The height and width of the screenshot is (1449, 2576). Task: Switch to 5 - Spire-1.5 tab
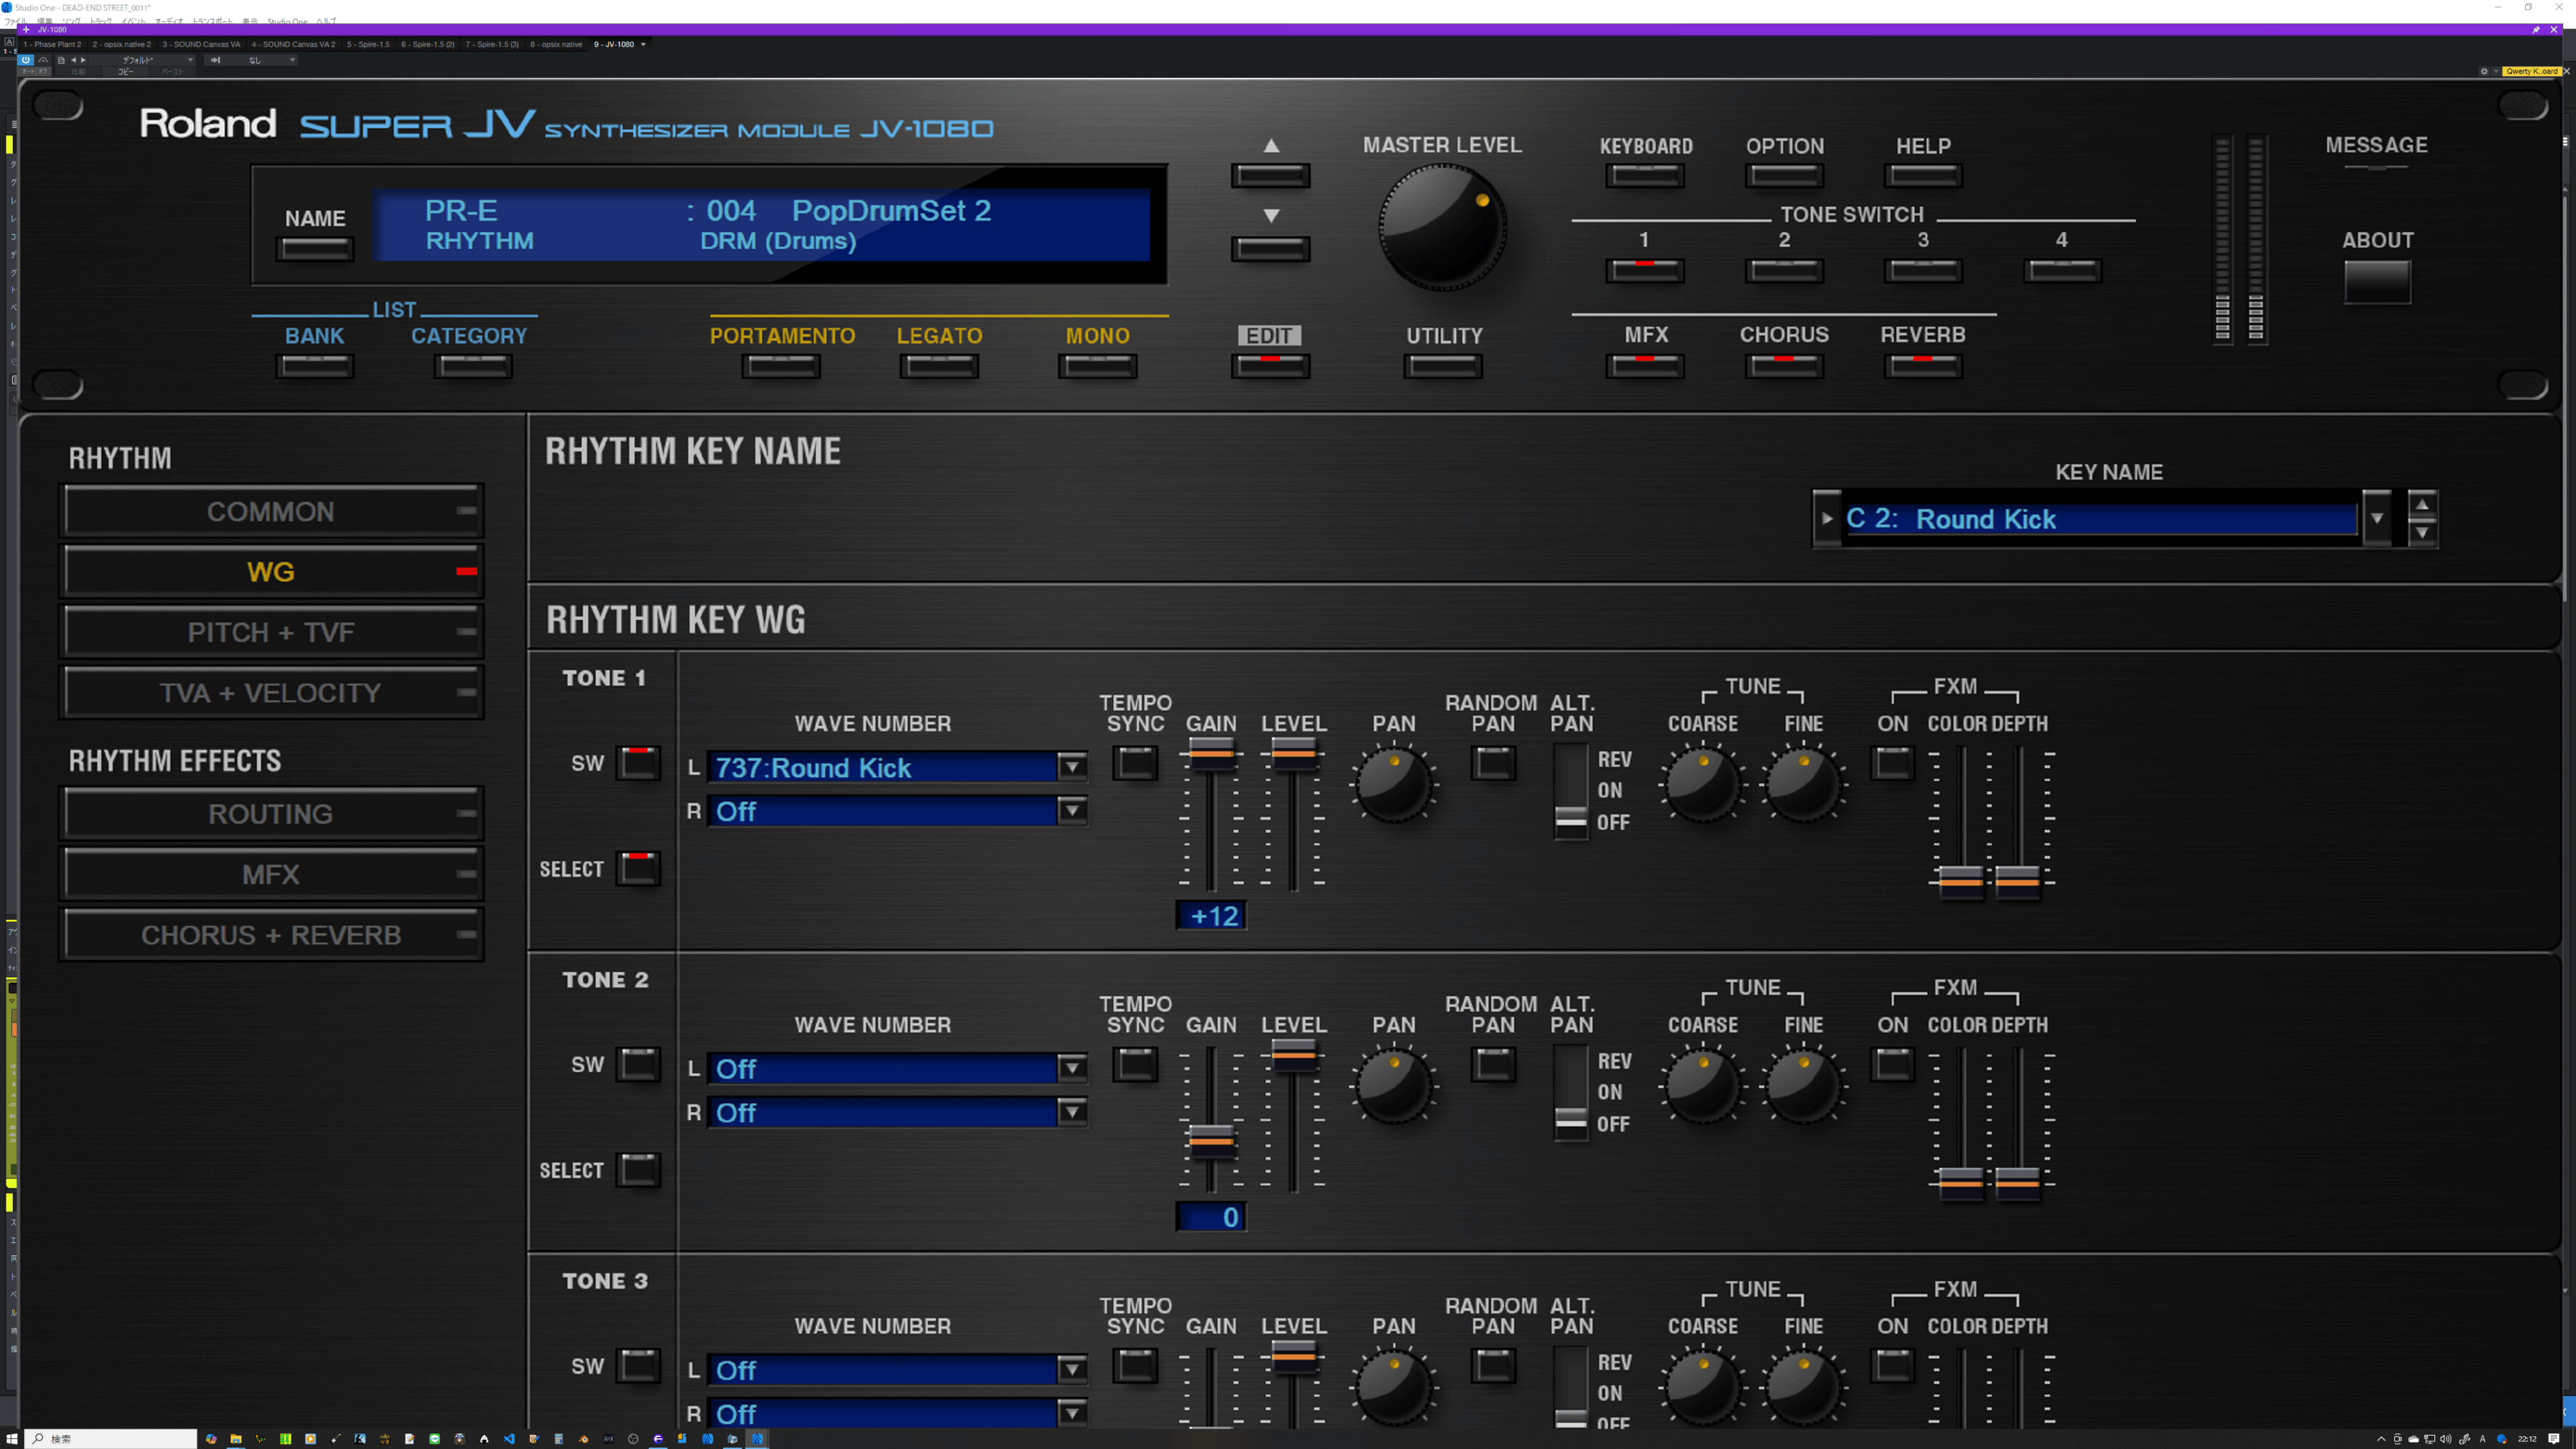tap(368, 44)
